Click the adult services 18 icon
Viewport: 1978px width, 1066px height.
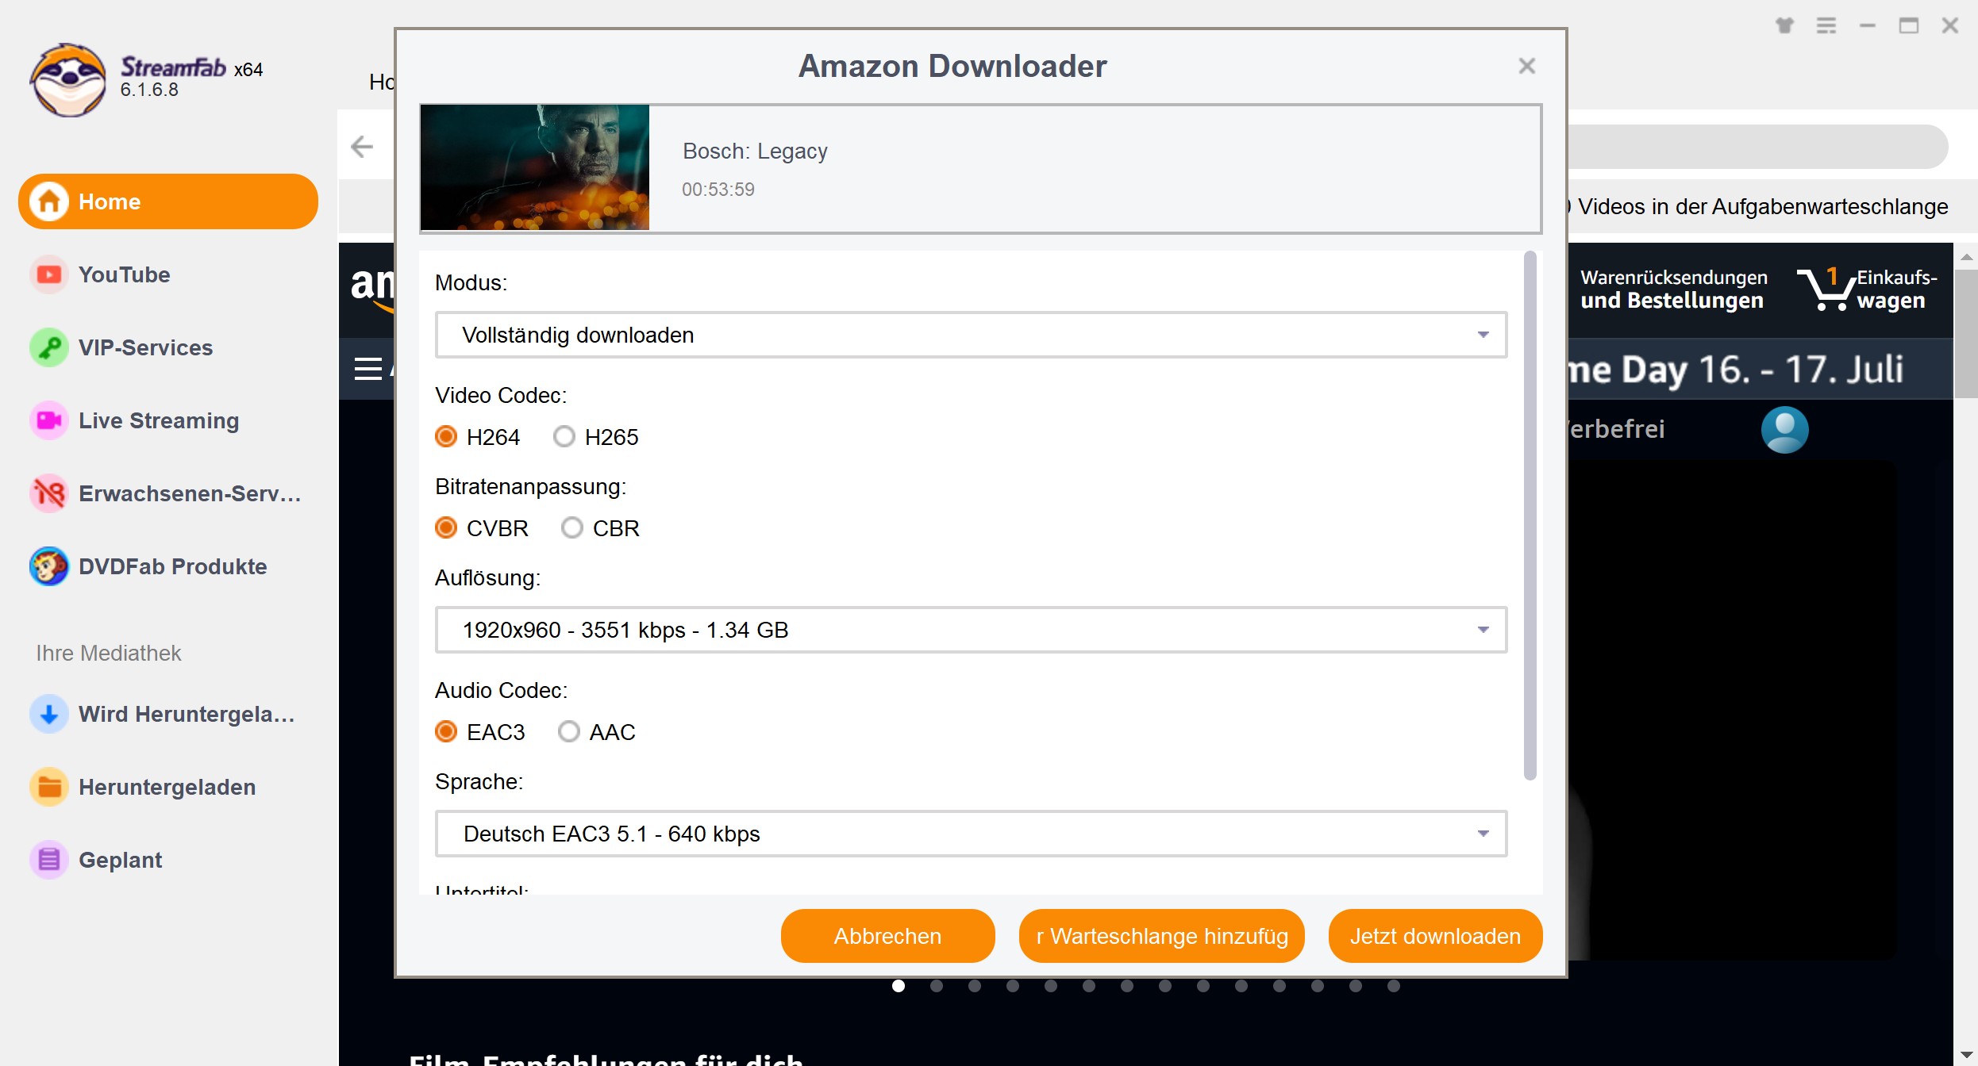(x=49, y=493)
